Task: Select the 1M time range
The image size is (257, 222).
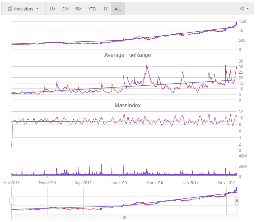Action: pyautogui.click(x=53, y=9)
